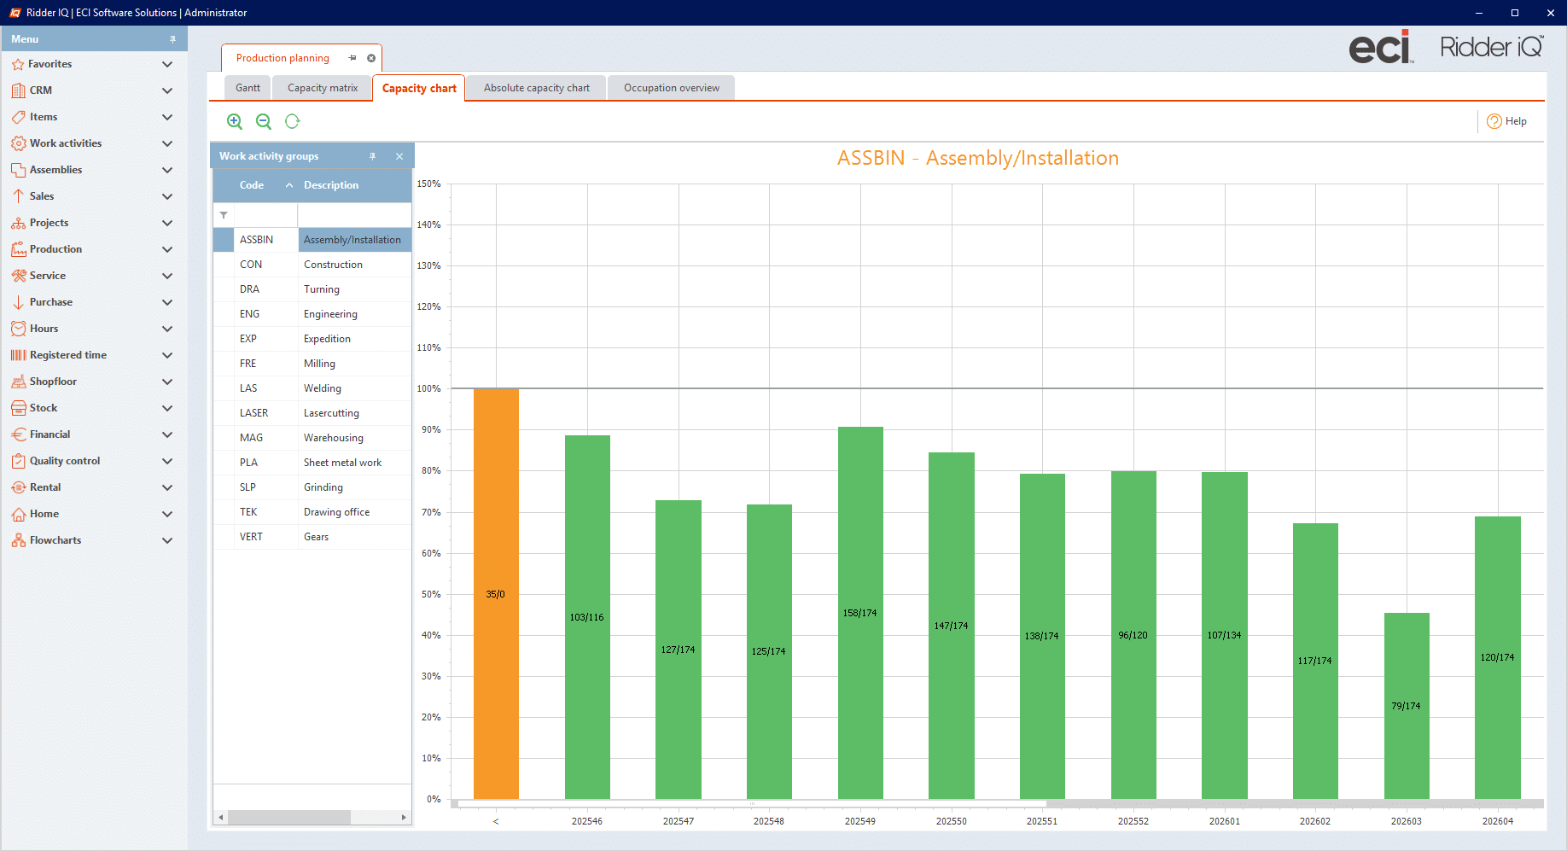Click the zoom in magnifier icon
The width and height of the screenshot is (1567, 851).
pyautogui.click(x=235, y=121)
